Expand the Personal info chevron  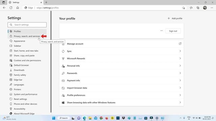pos(180,66)
